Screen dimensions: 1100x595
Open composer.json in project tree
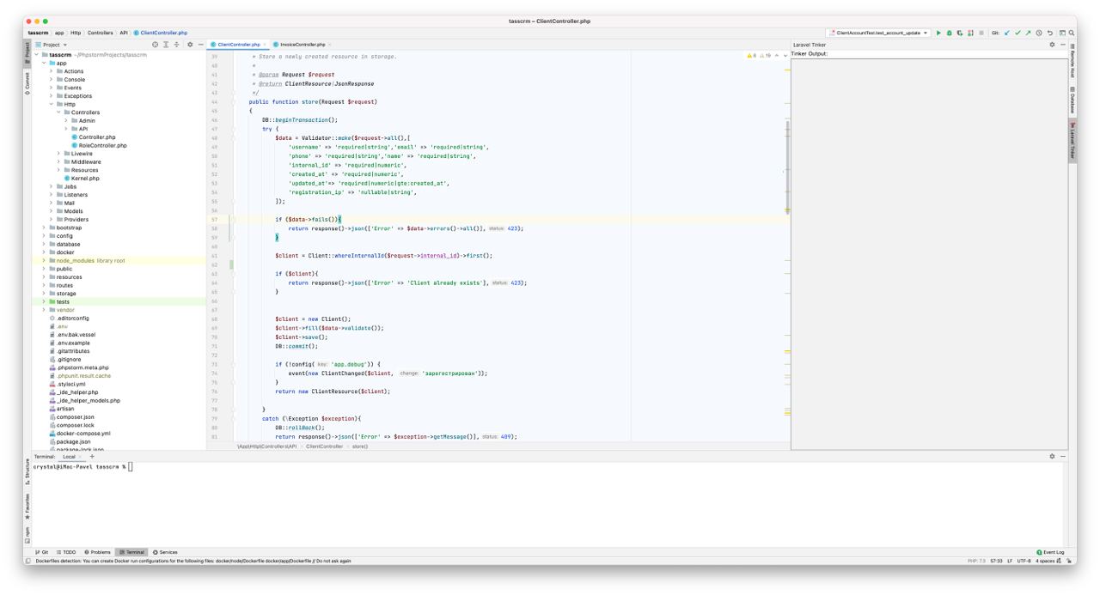75,417
